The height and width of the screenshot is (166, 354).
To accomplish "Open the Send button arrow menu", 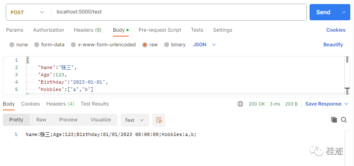I will pyautogui.click(x=344, y=12).
